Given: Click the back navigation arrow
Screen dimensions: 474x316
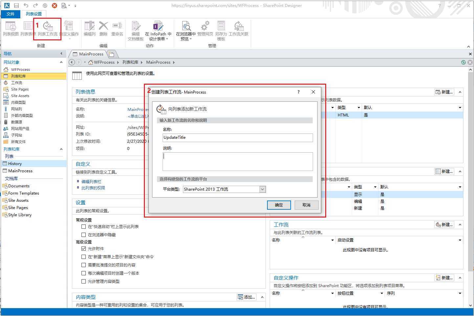Looking at the screenshot, I should pos(72,62).
